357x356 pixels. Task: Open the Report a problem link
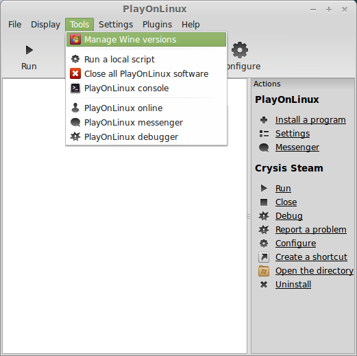311,230
